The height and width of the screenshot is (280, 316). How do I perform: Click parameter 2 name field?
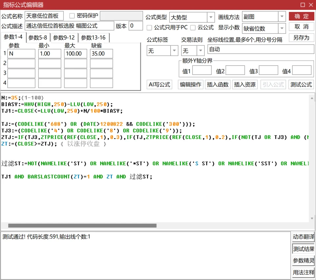click(x=21, y=63)
